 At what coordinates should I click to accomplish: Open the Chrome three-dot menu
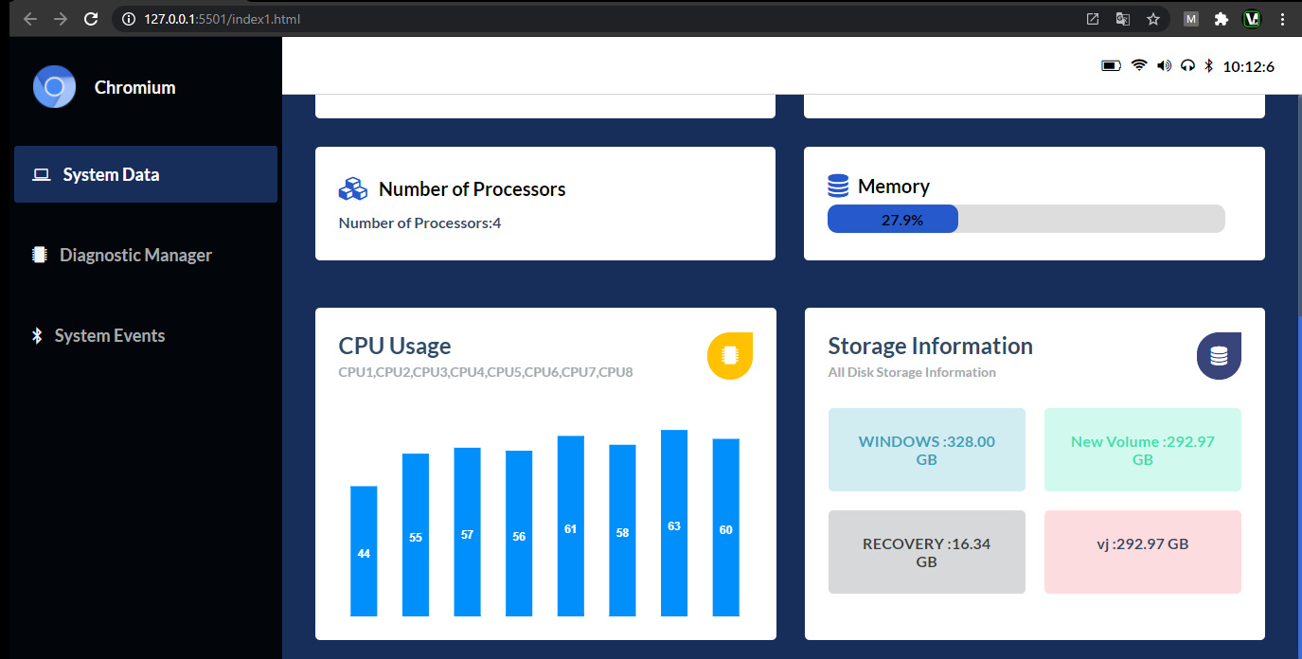[x=1282, y=18]
